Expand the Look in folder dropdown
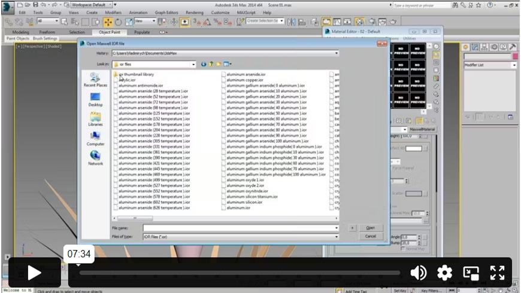 [193, 64]
